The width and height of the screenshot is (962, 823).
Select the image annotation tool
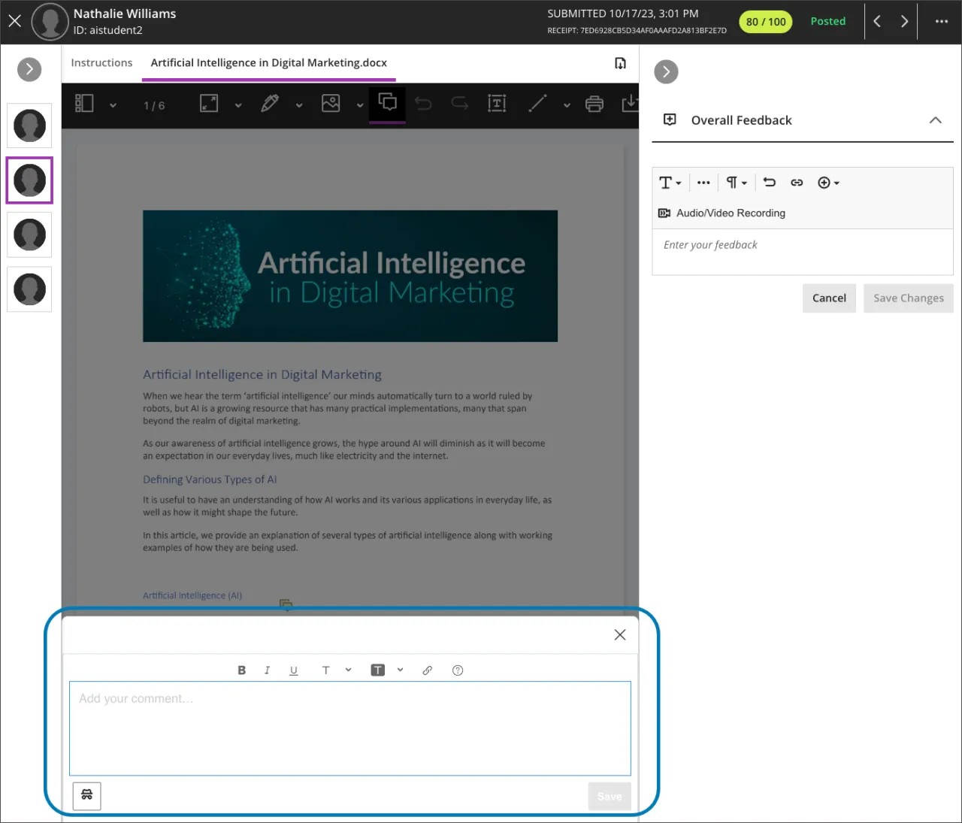(x=331, y=104)
